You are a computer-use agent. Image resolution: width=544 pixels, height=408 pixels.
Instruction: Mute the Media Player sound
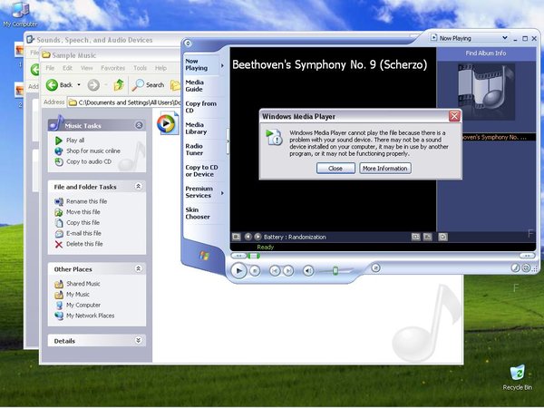coord(308,270)
